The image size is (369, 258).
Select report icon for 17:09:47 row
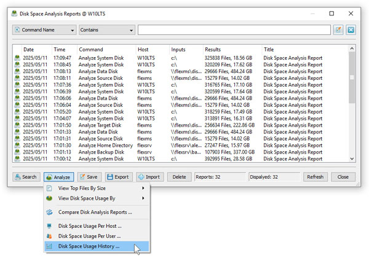click(x=17, y=58)
